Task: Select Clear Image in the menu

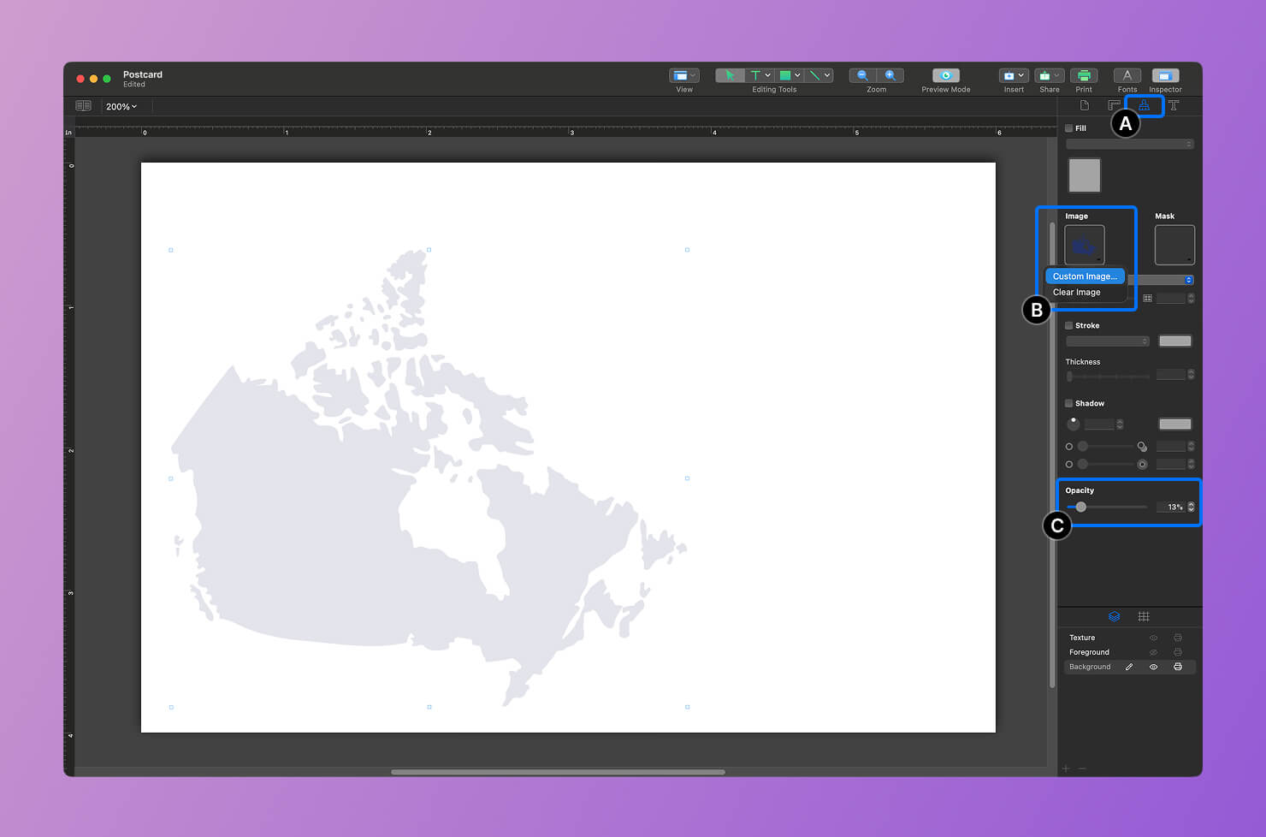Action: [1076, 292]
